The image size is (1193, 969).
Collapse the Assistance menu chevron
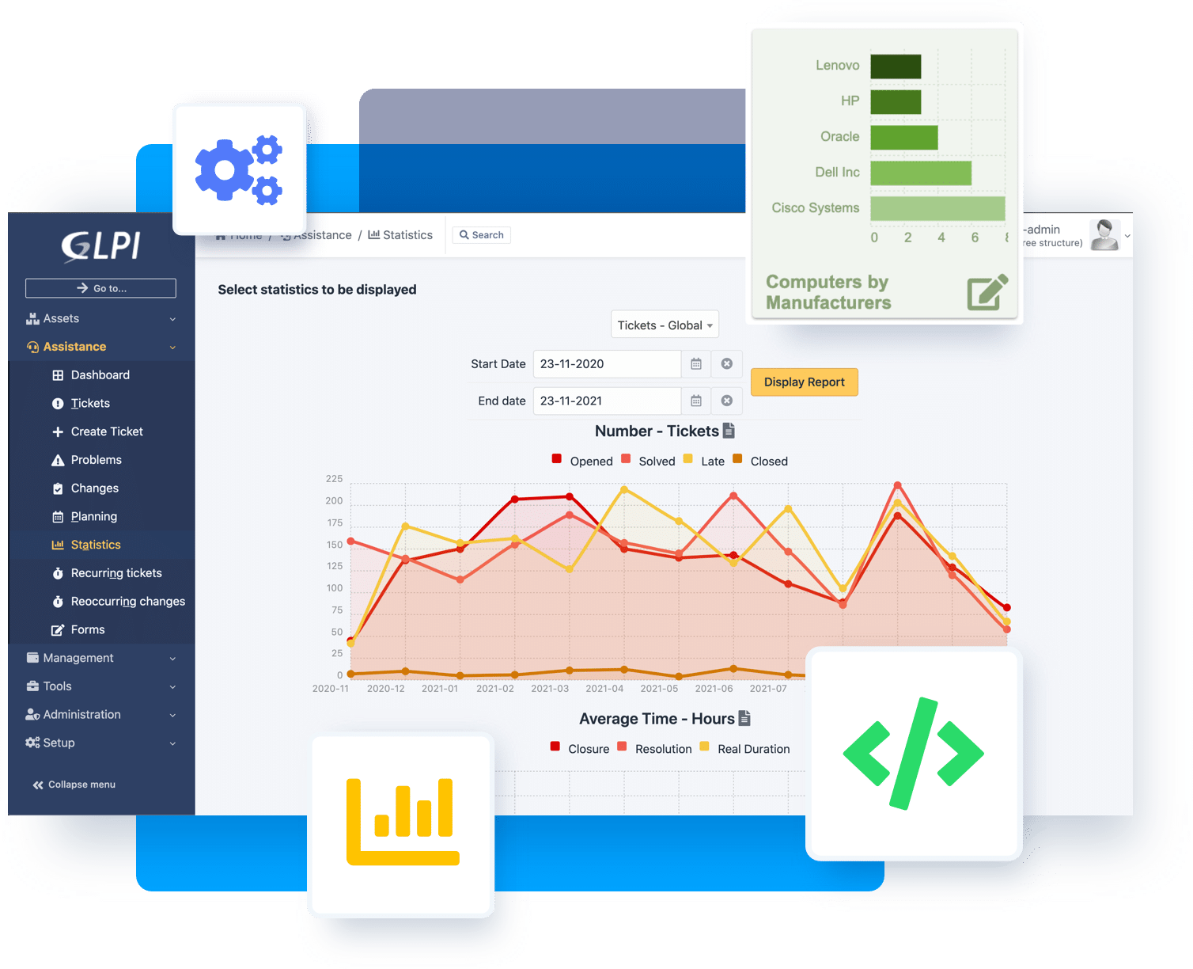pos(172,348)
